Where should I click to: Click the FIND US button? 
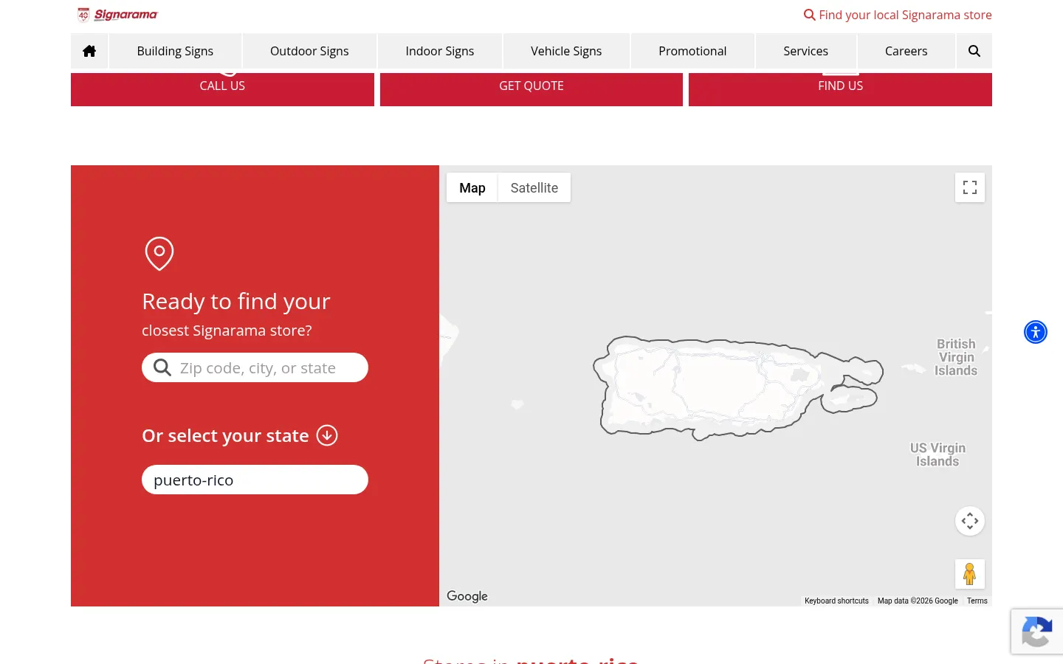pyautogui.click(x=840, y=89)
